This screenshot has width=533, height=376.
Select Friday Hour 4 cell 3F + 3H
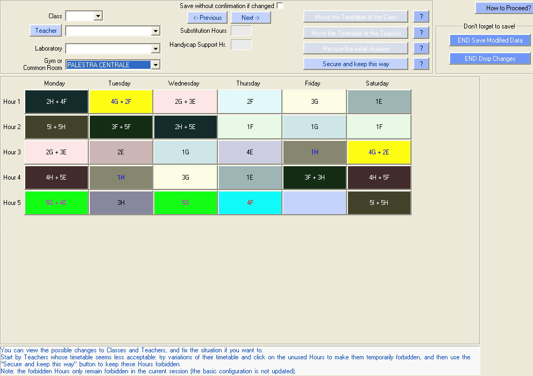pyautogui.click(x=315, y=177)
